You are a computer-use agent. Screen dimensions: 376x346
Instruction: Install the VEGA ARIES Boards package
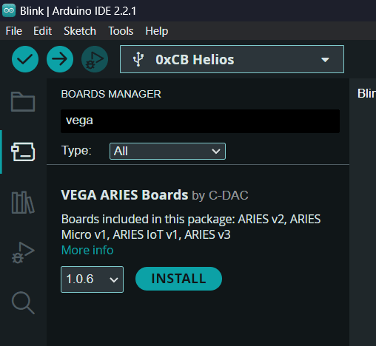point(178,279)
